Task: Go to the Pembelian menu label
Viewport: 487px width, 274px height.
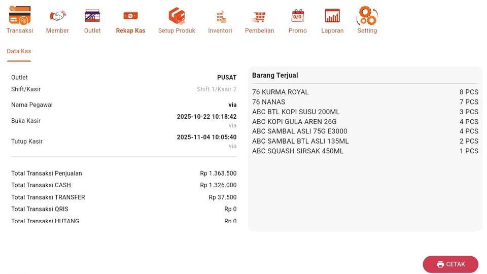Action: pos(259,30)
